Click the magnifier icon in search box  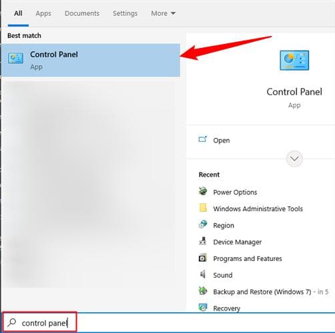tap(11, 323)
